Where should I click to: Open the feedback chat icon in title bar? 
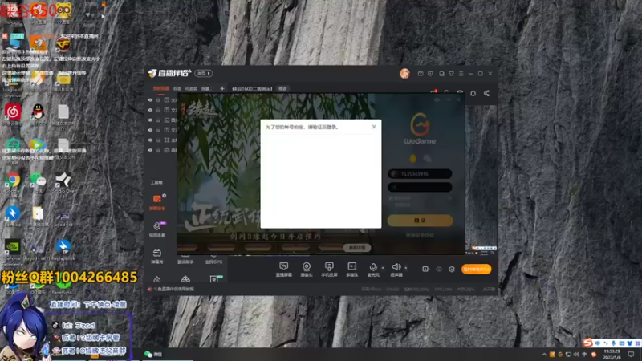coord(430,74)
